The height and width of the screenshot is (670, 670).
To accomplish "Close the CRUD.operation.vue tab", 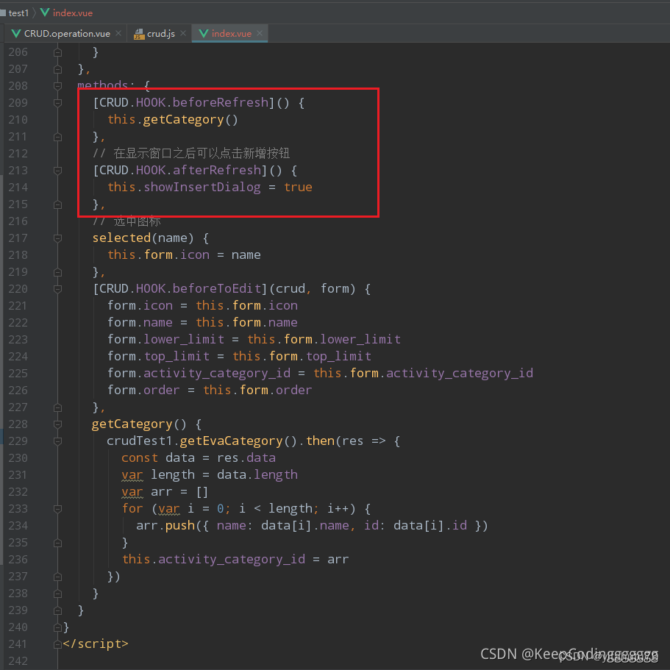I will coord(118,33).
